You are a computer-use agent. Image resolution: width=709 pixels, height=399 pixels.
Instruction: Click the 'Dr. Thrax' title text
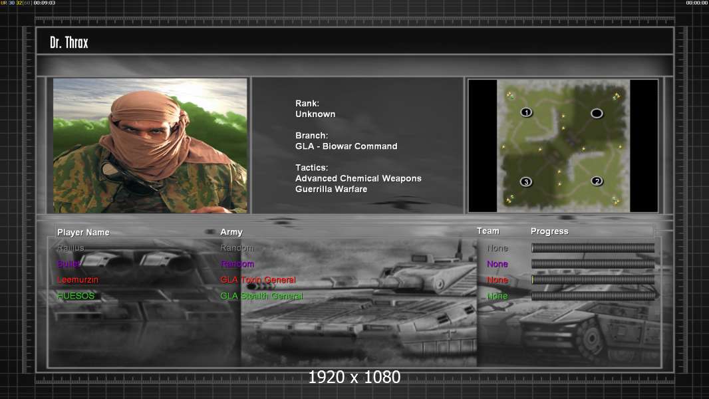click(69, 43)
